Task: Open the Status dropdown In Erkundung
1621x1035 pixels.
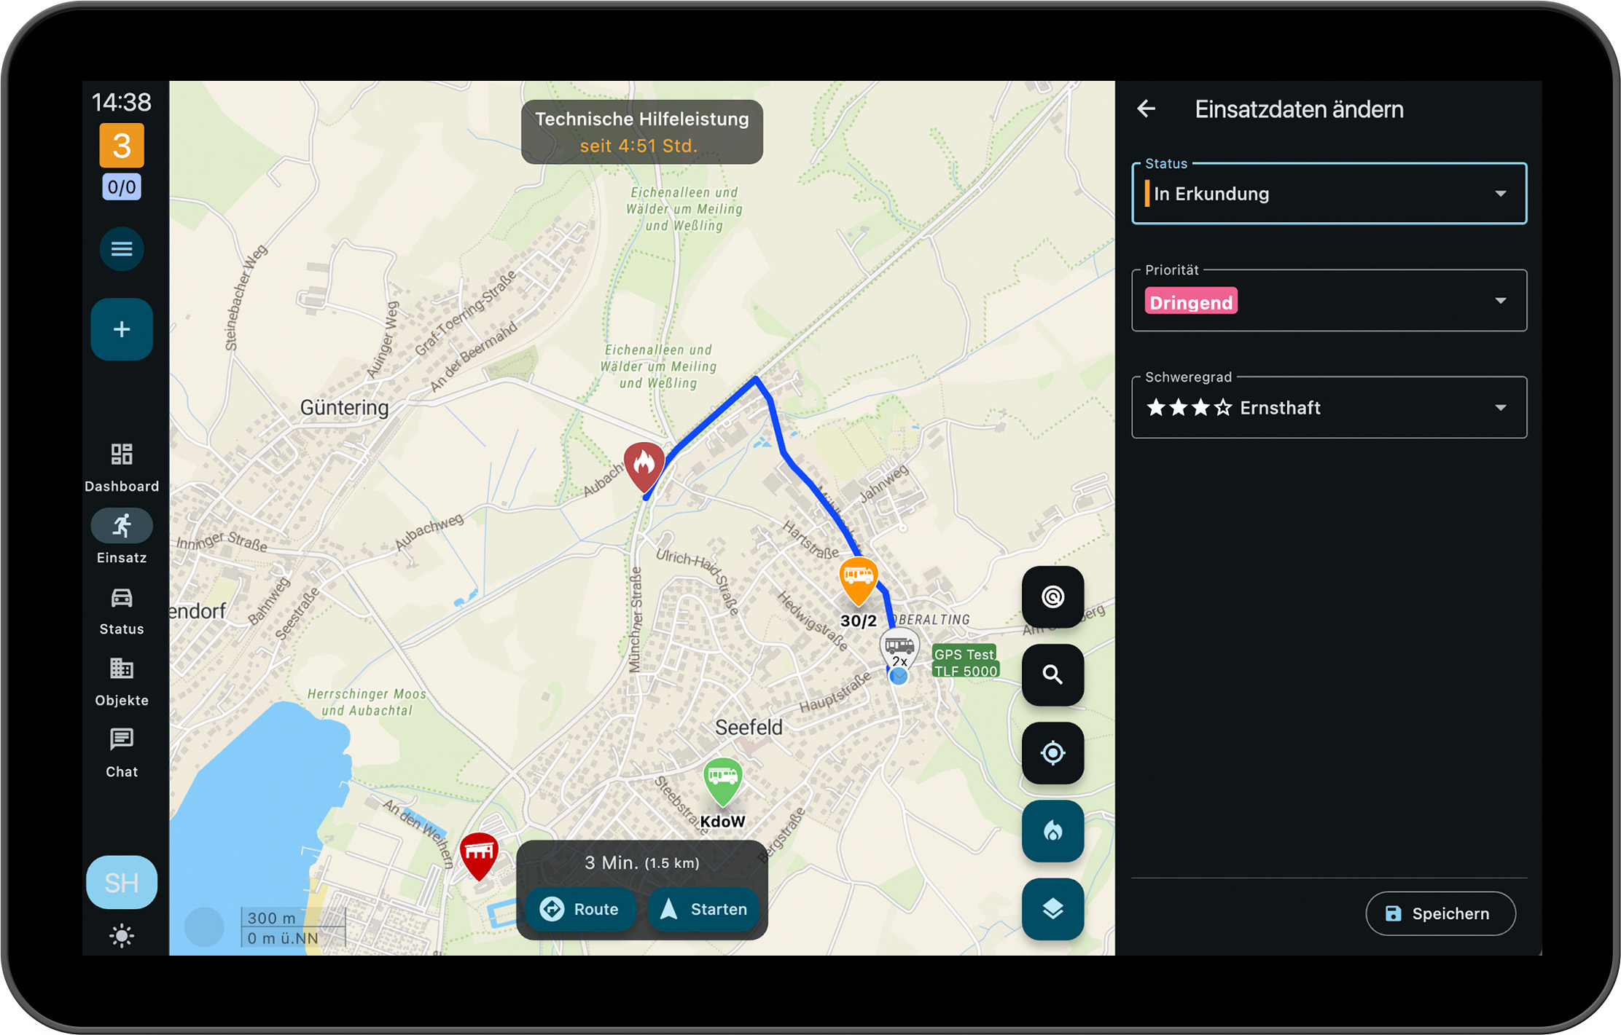Action: tap(1328, 194)
